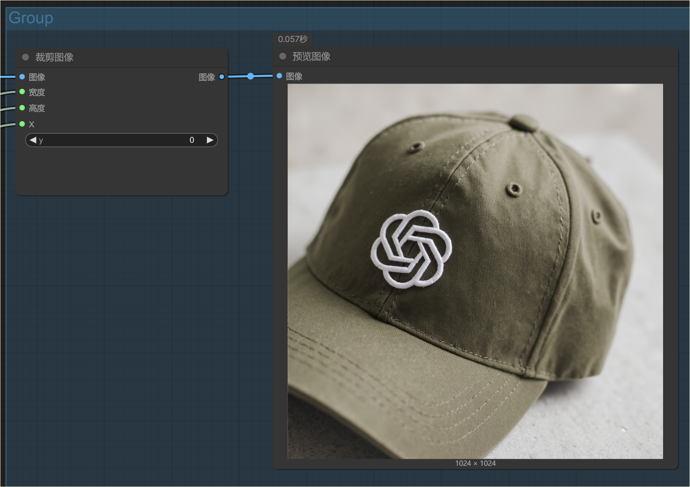Click the 图像 output socket on 裁剪图像 node
The height and width of the screenshot is (487, 690).
[222, 77]
